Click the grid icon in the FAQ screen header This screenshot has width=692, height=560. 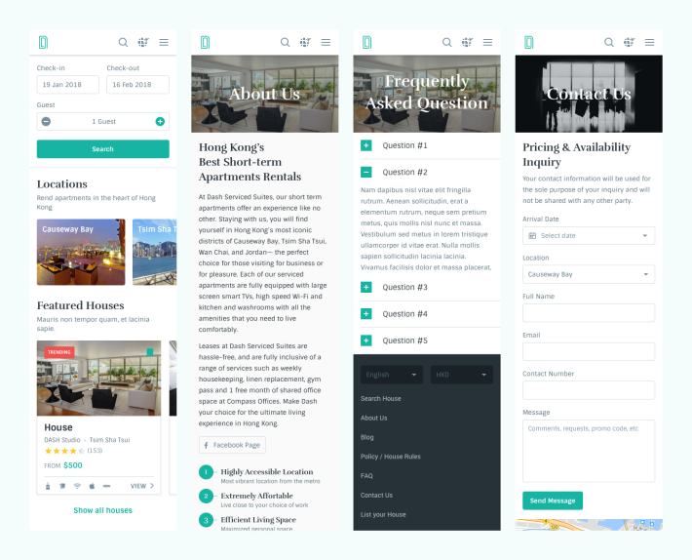pyautogui.click(x=467, y=42)
